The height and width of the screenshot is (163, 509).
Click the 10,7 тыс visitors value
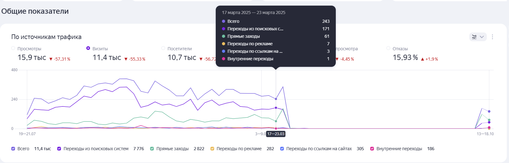(x=182, y=58)
